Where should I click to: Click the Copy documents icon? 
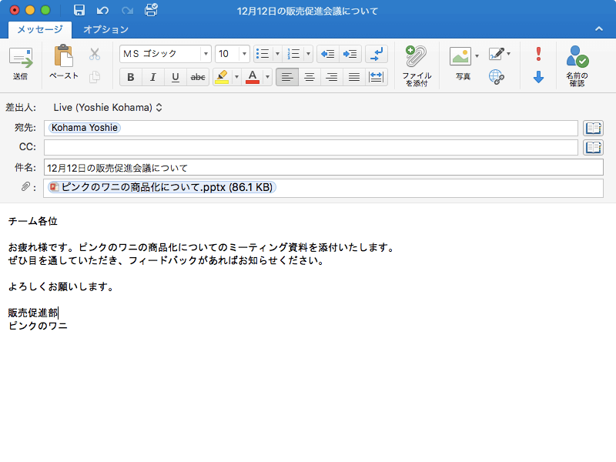(94, 76)
